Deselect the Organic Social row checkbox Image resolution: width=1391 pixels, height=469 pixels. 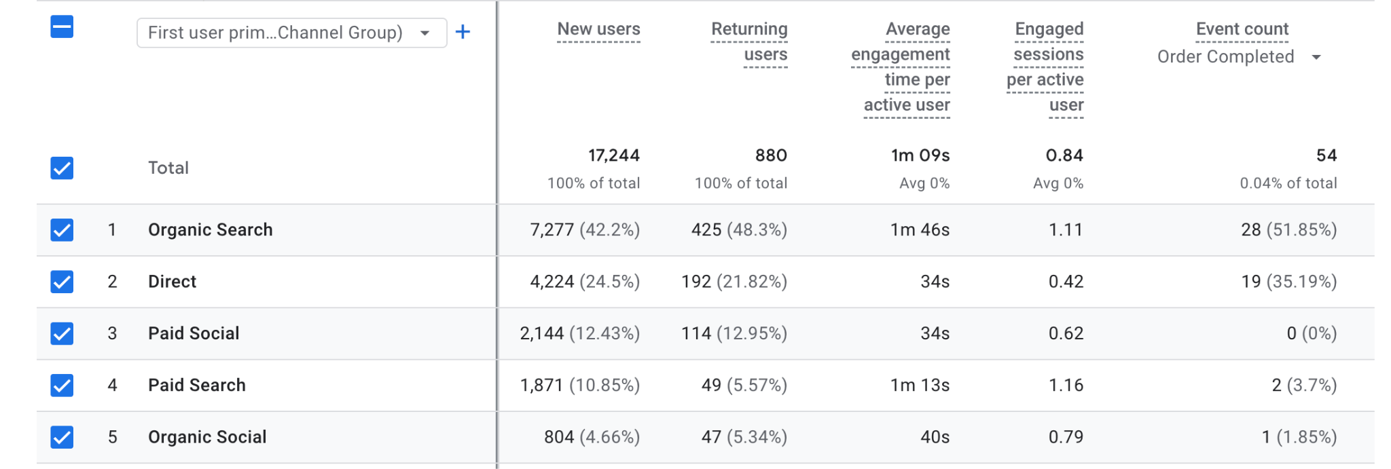62,437
